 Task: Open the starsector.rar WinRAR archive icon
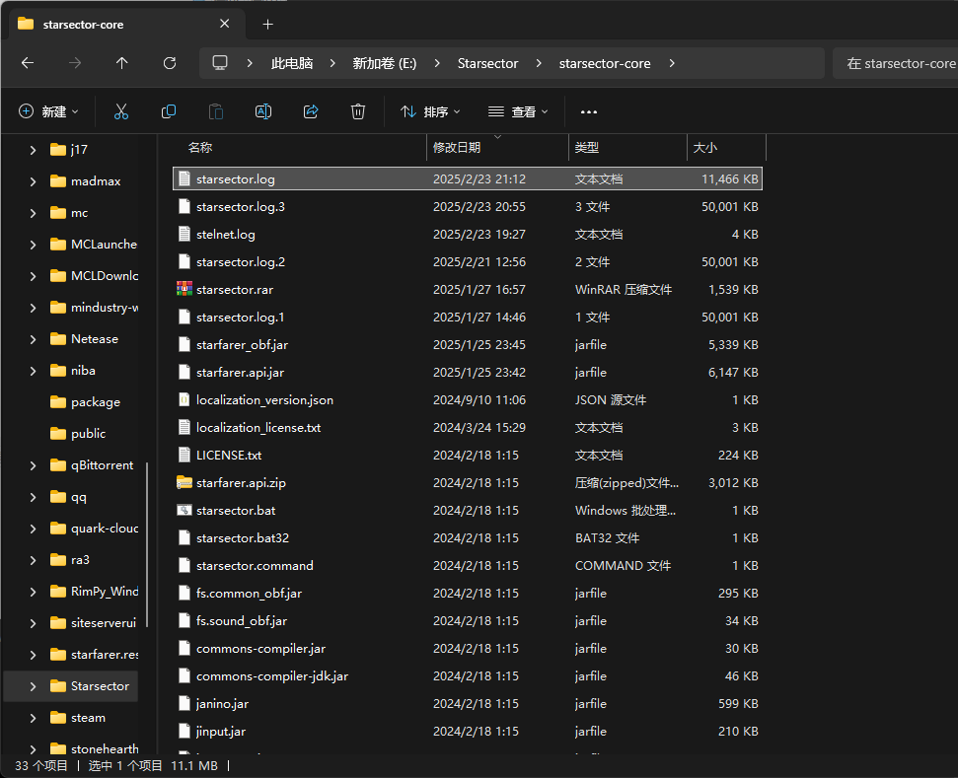(x=184, y=289)
